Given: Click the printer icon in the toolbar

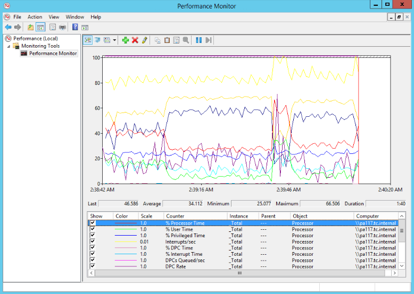Looking at the screenshot, I should (62, 27).
